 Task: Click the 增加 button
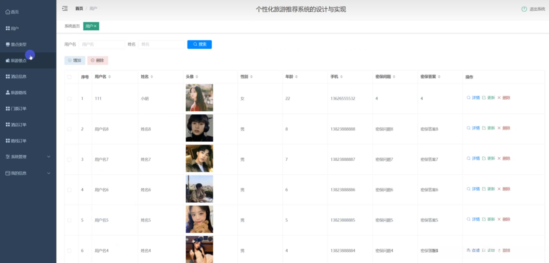tap(75, 60)
